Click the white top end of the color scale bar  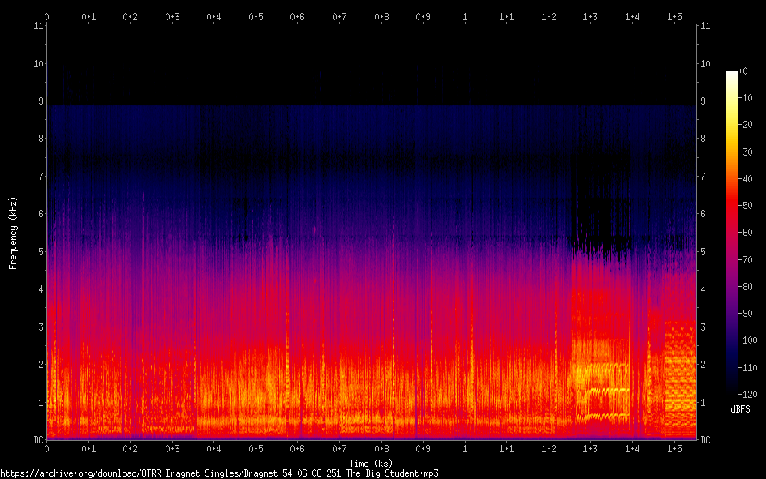732,74
